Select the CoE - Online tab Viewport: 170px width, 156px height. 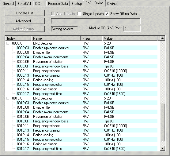(x=94, y=3)
